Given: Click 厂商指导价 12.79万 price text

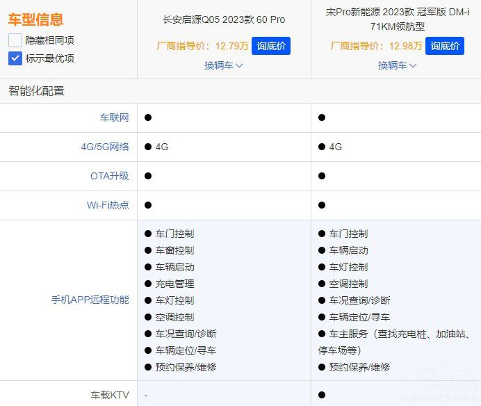Looking at the screenshot, I should click(x=202, y=46).
